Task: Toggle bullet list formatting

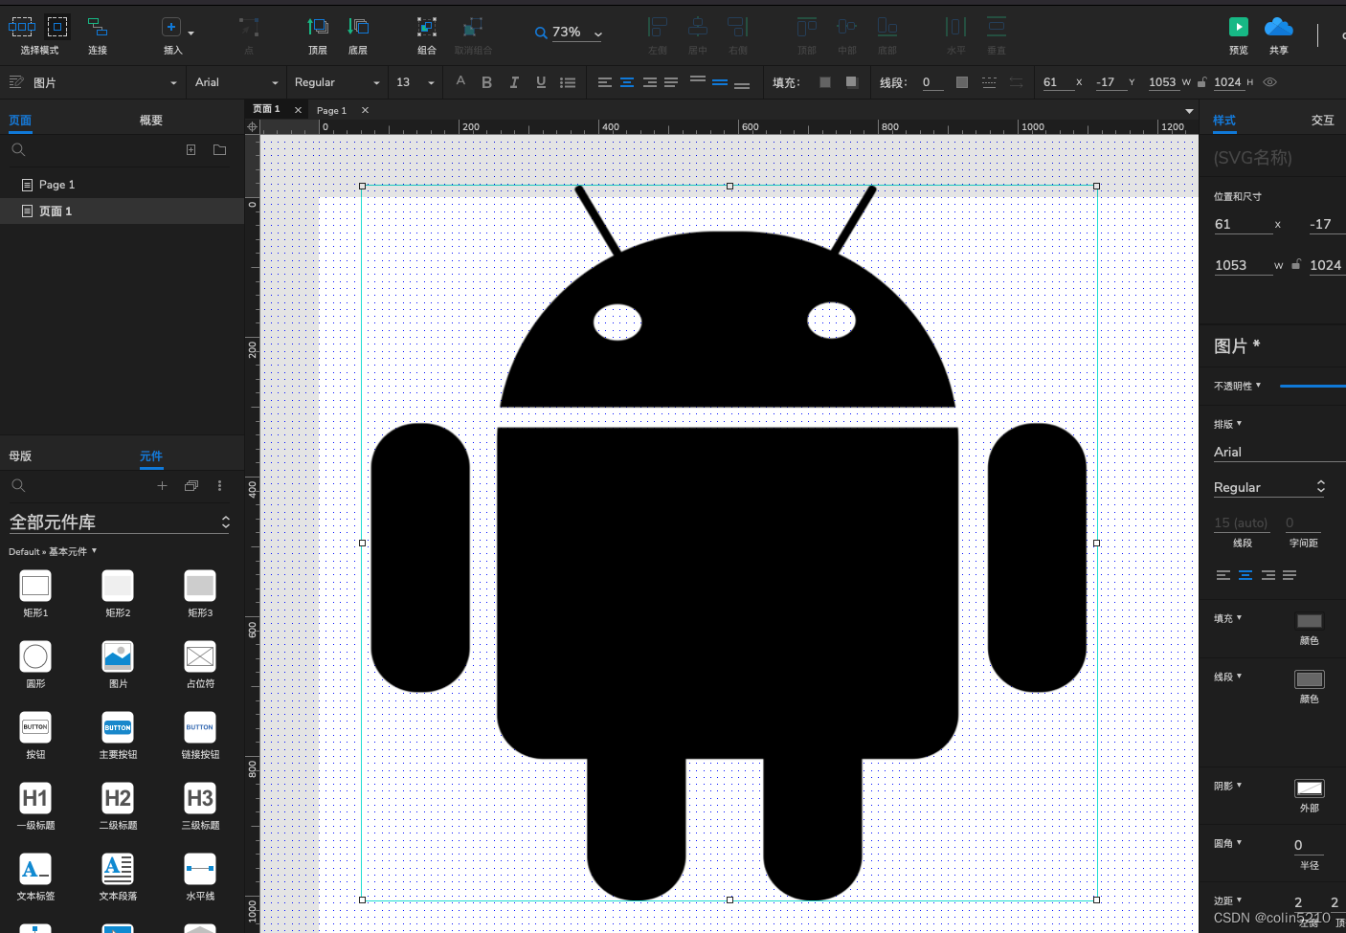Action: pyautogui.click(x=568, y=82)
